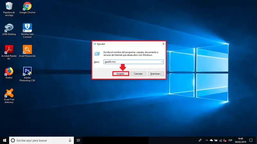
Task: Select the Acrobat Reader DC icon
Action: point(9,52)
